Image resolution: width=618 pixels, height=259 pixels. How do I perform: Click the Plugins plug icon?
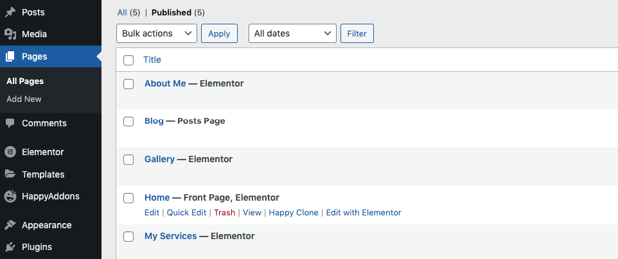(x=10, y=247)
